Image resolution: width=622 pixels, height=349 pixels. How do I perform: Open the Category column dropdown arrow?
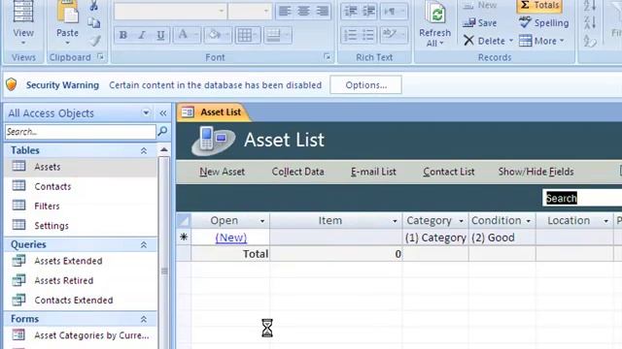[461, 221]
